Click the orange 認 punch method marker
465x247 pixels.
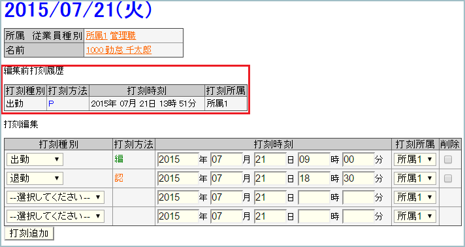click(119, 178)
